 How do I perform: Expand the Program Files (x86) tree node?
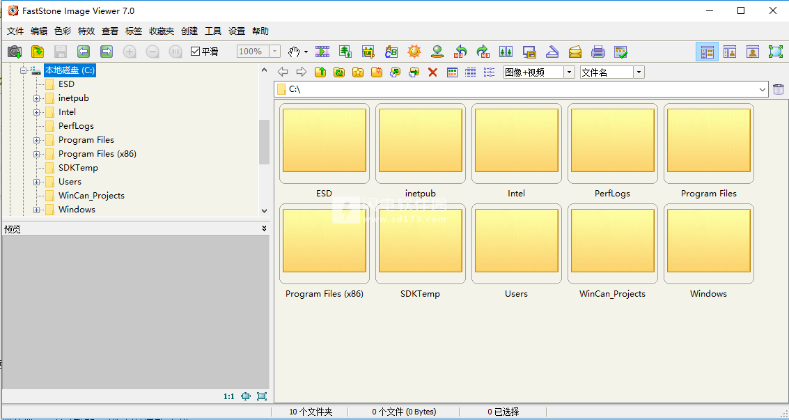[37, 155]
